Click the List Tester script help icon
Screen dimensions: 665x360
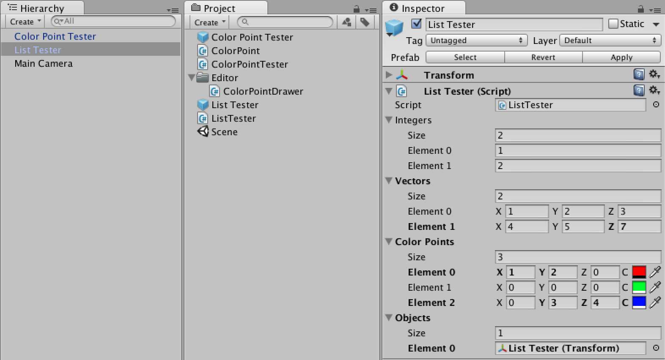click(x=639, y=90)
